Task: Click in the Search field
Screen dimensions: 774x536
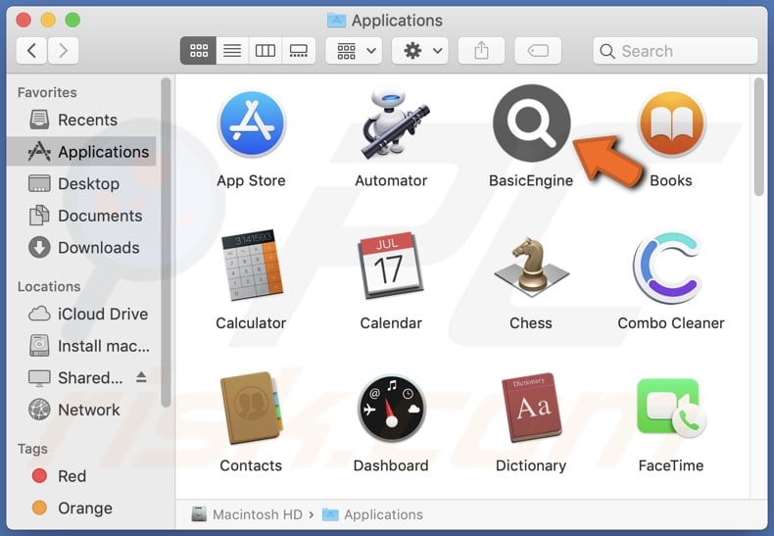Action: pyautogui.click(x=675, y=50)
